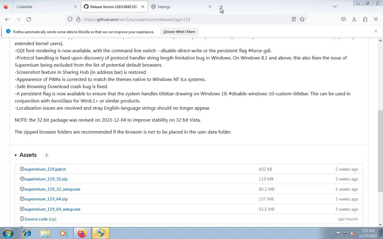Toggle reader view icon in address bar
Screen dimensions: 383x239
click(x=294, y=19)
